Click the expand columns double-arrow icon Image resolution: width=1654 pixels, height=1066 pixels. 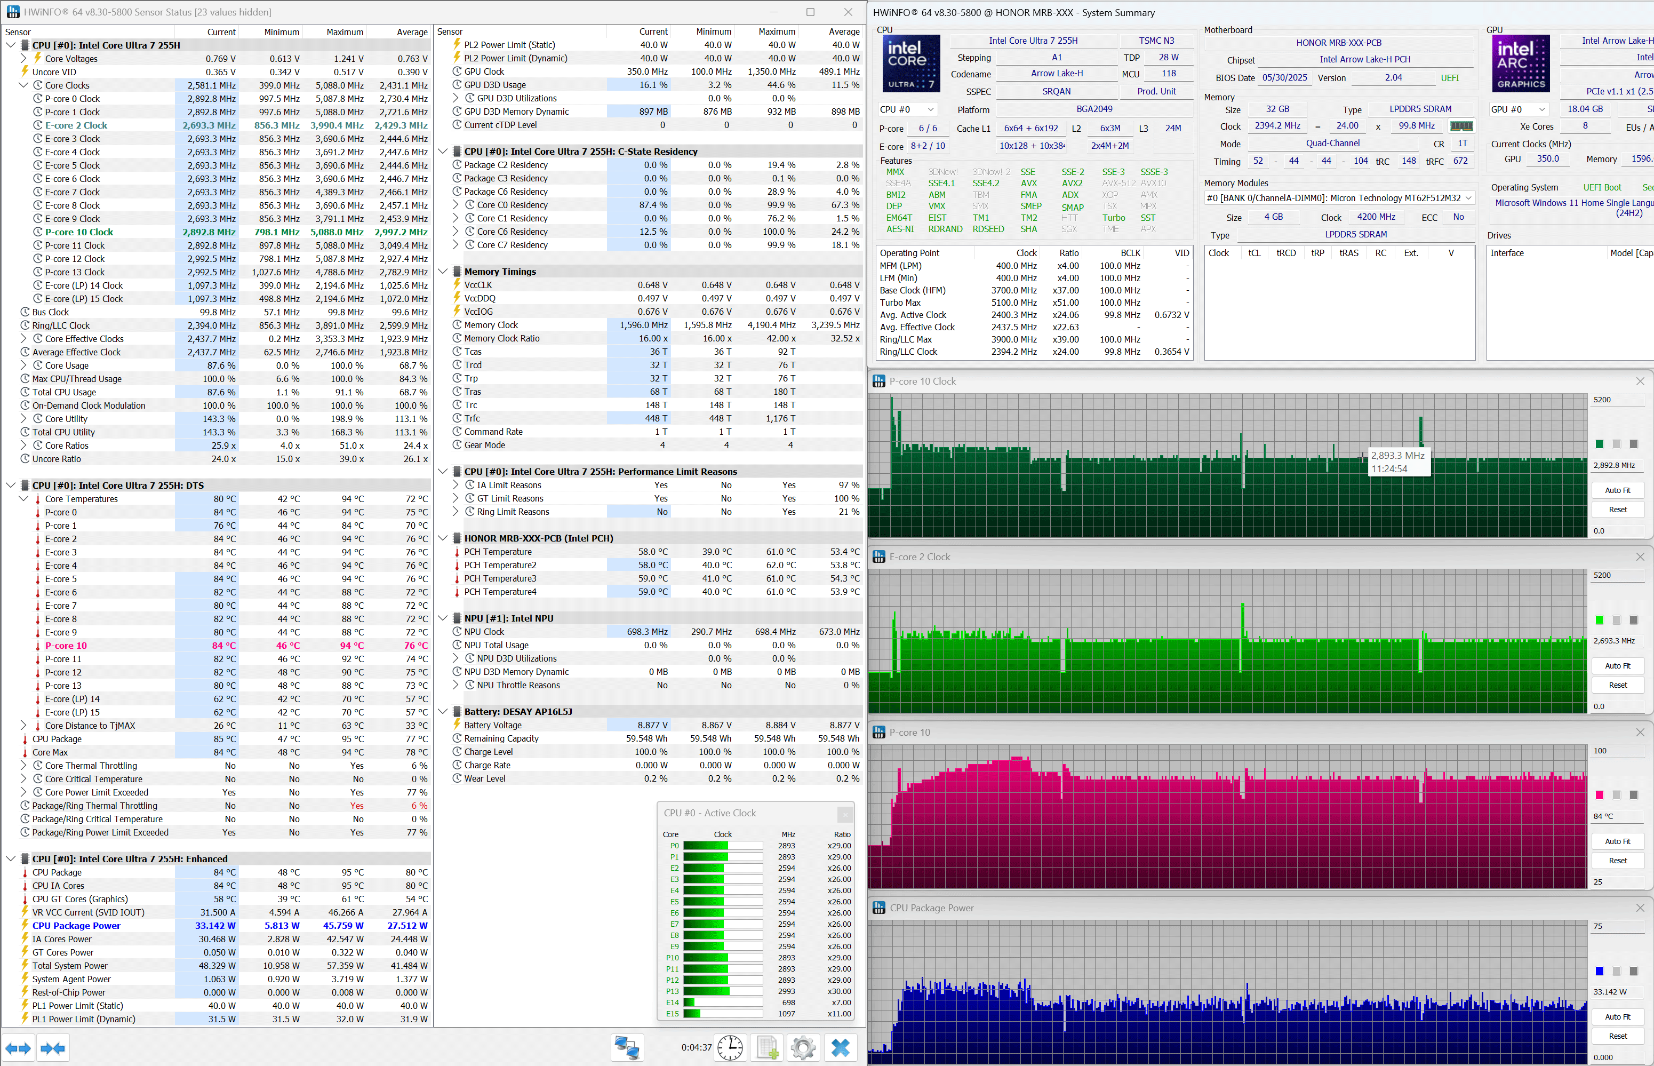coord(19,1048)
